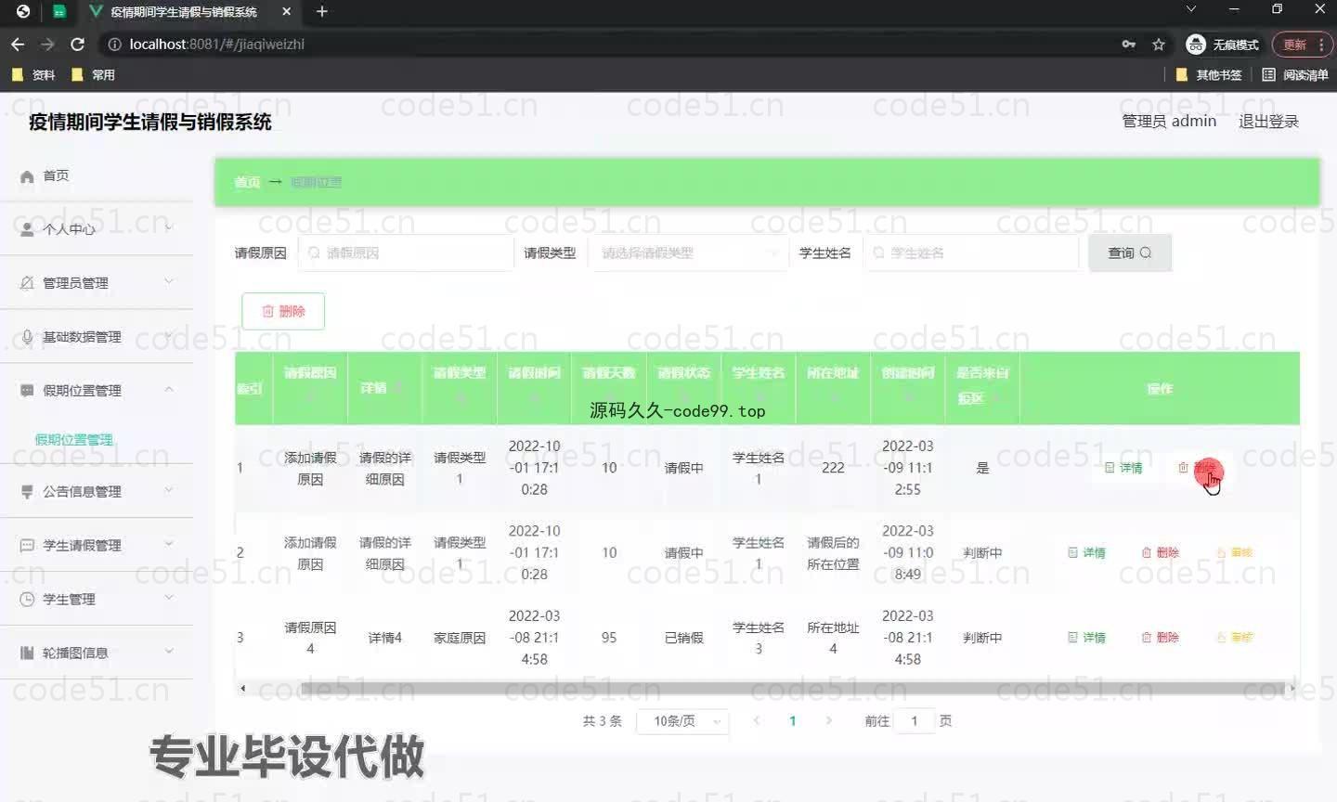Image resolution: width=1337 pixels, height=802 pixels.
Task: Click the 退出登录 logout link
Action: [x=1268, y=122]
